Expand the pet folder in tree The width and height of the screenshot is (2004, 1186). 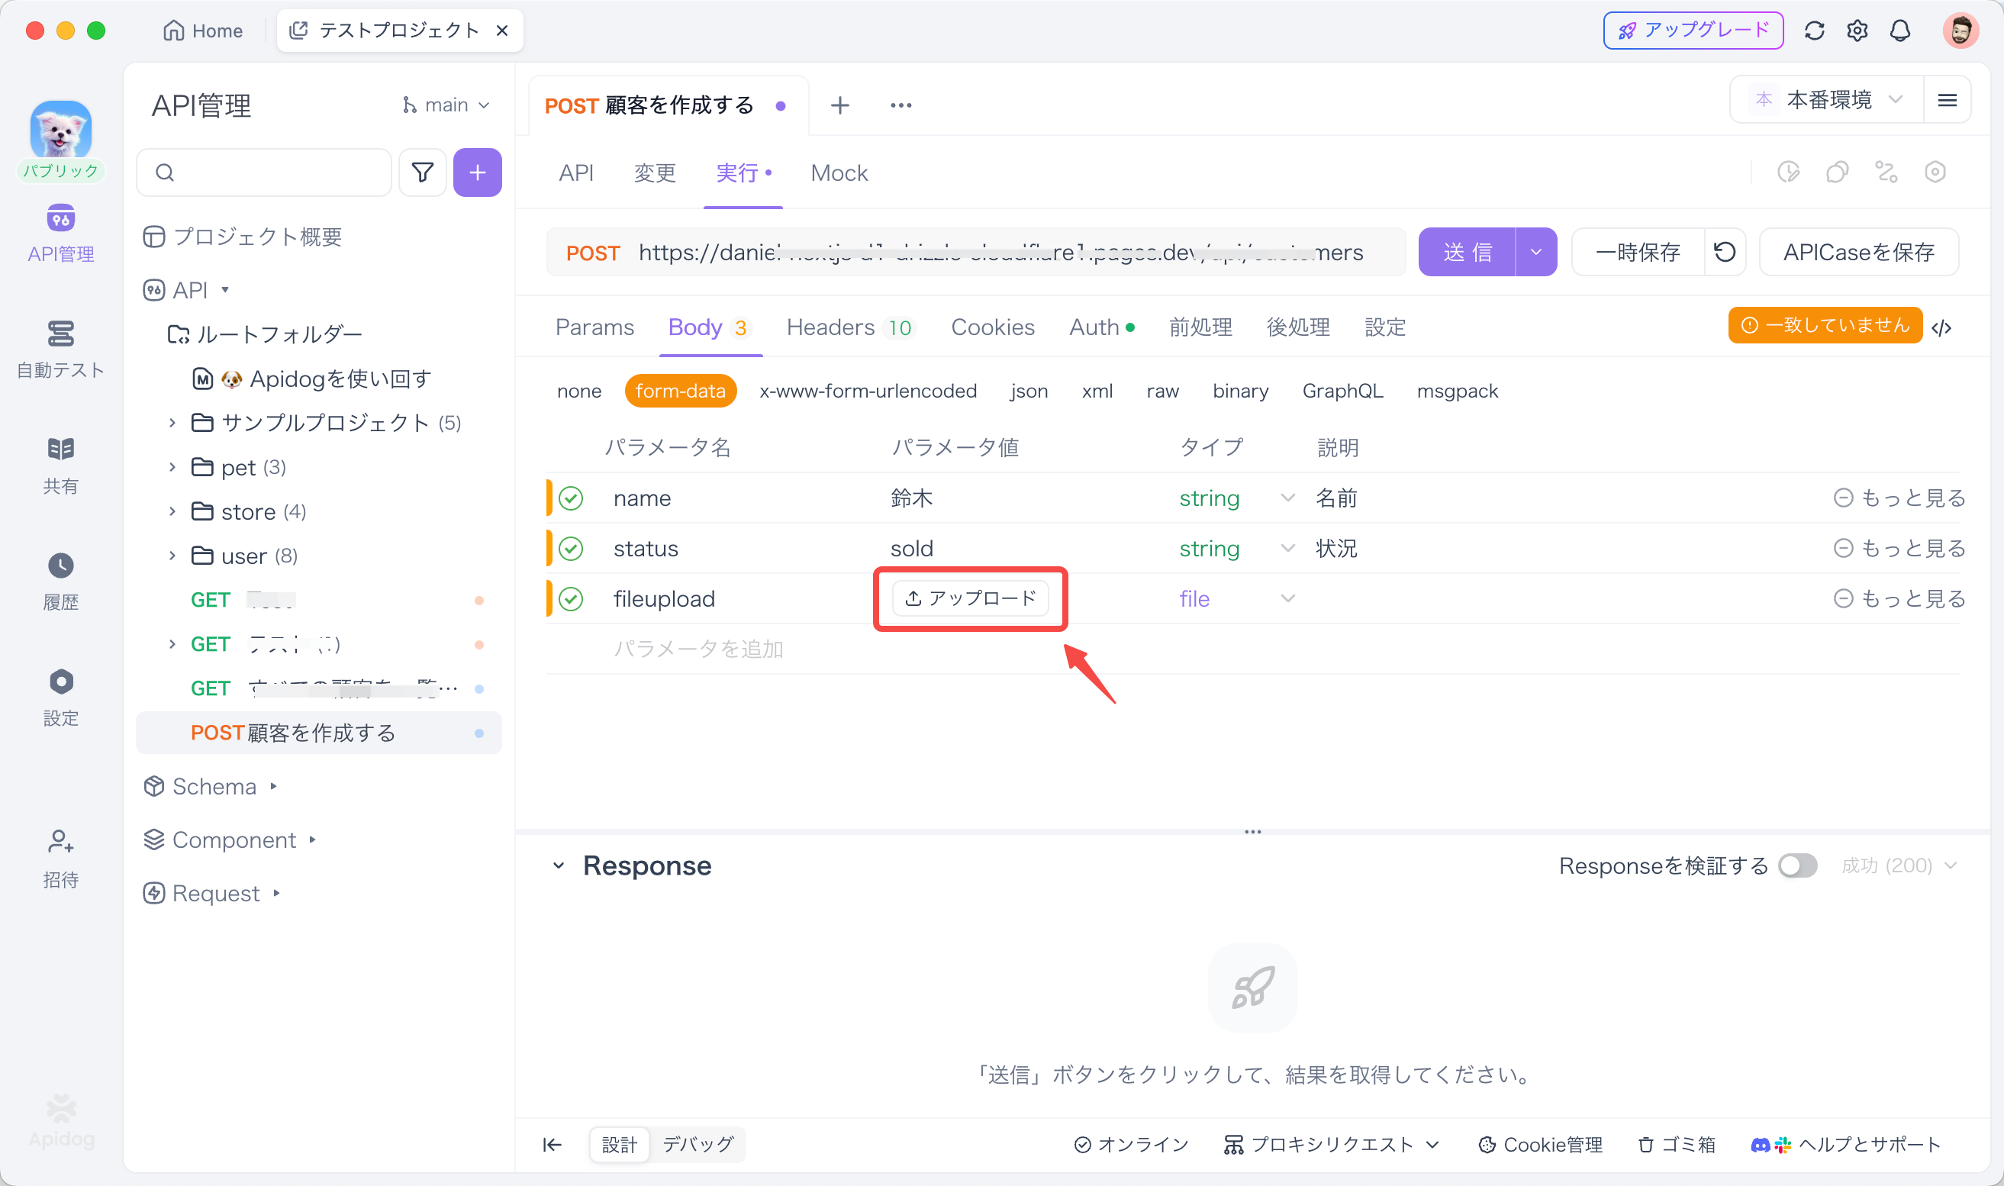(x=172, y=467)
